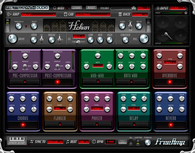Click the input level round indicator
195x153 pixels.
(x=186, y=13)
